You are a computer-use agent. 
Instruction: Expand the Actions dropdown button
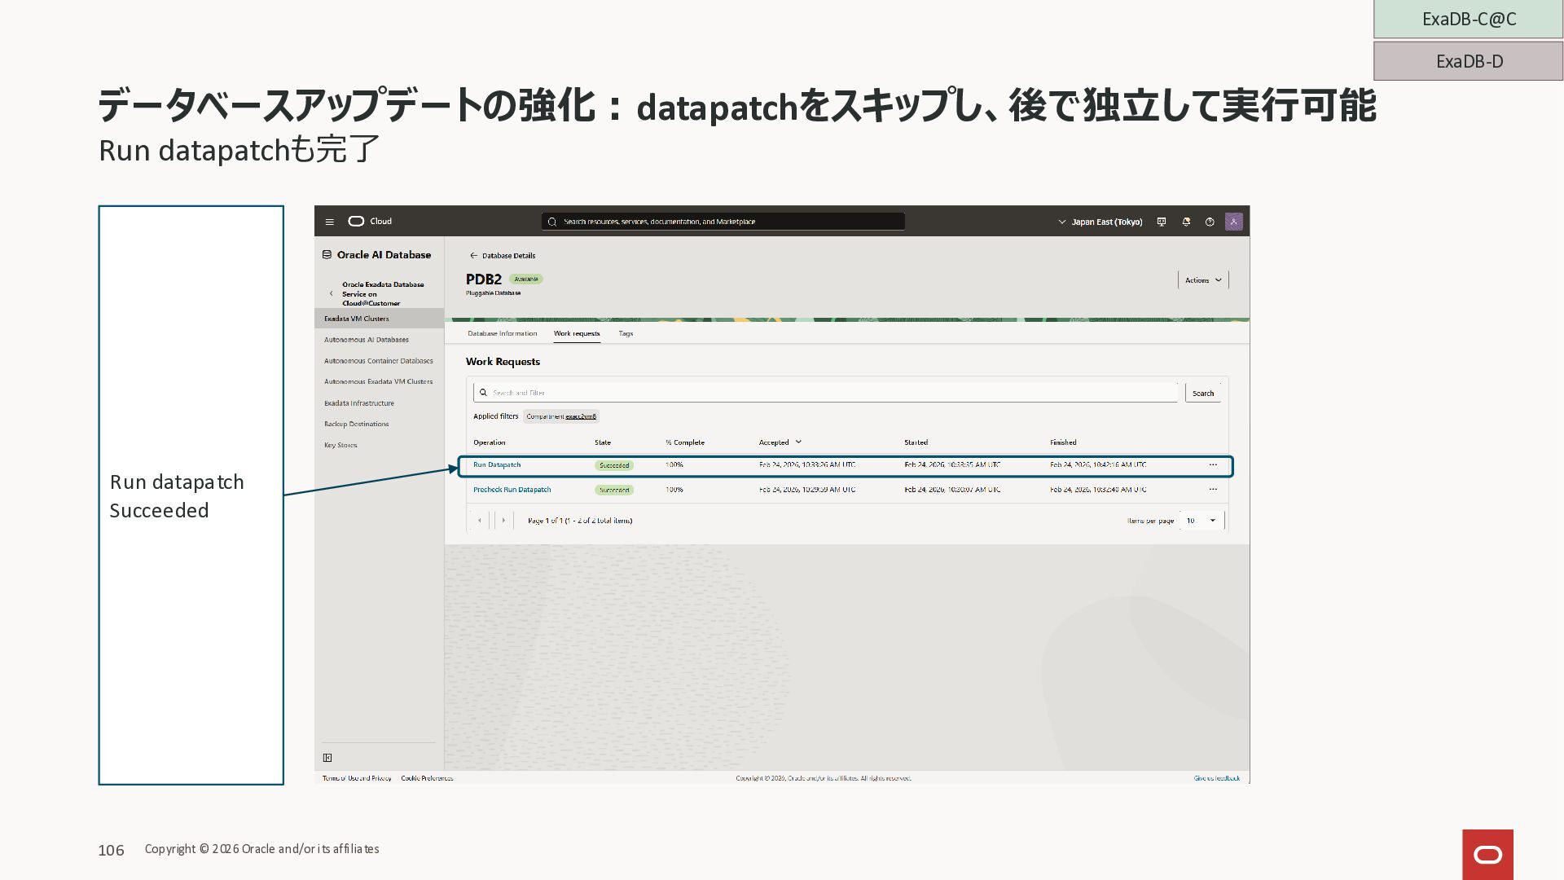[x=1203, y=280]
